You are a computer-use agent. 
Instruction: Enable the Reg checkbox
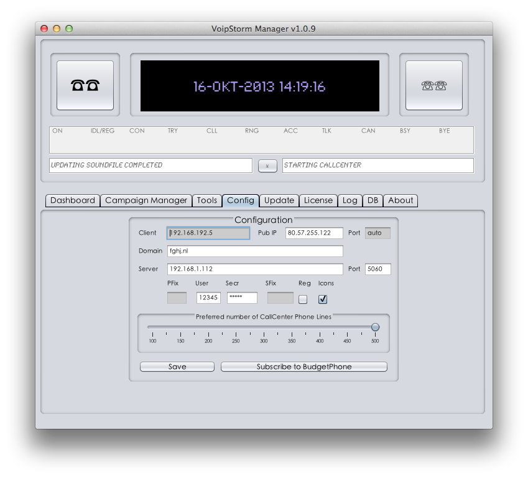(303, 299)
